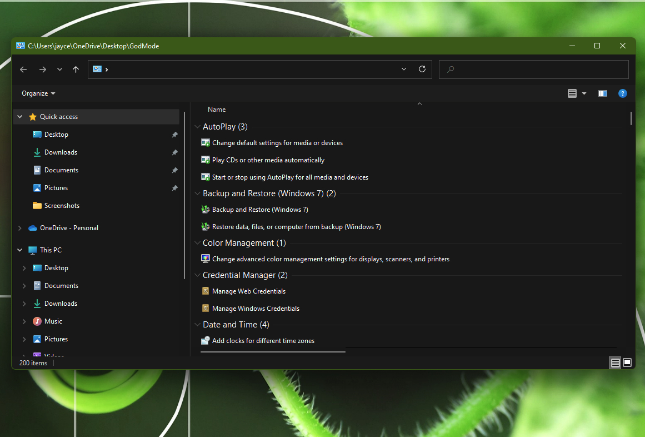The width and height of the screenshot is (645, 437).
Task: Expand OneDrive - Personal
Action: click(20, 228)
